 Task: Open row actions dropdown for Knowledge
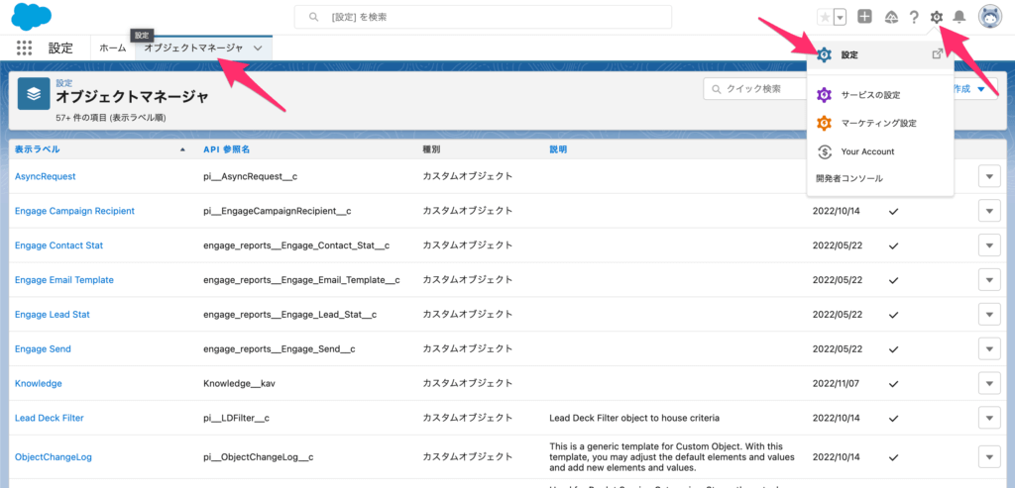pyautogui.click(x=989, y=383)
